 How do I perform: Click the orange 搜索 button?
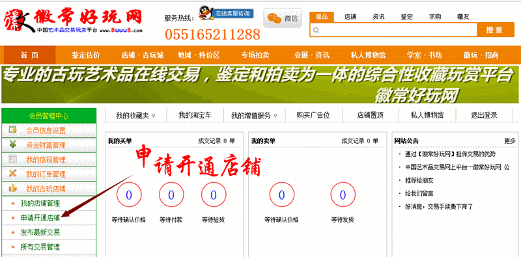pos(495,30)
